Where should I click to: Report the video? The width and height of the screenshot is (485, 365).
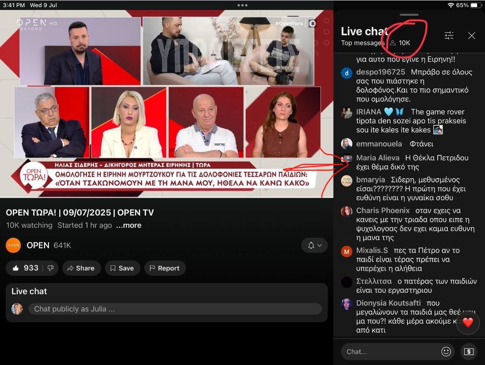tap(165, 268)
